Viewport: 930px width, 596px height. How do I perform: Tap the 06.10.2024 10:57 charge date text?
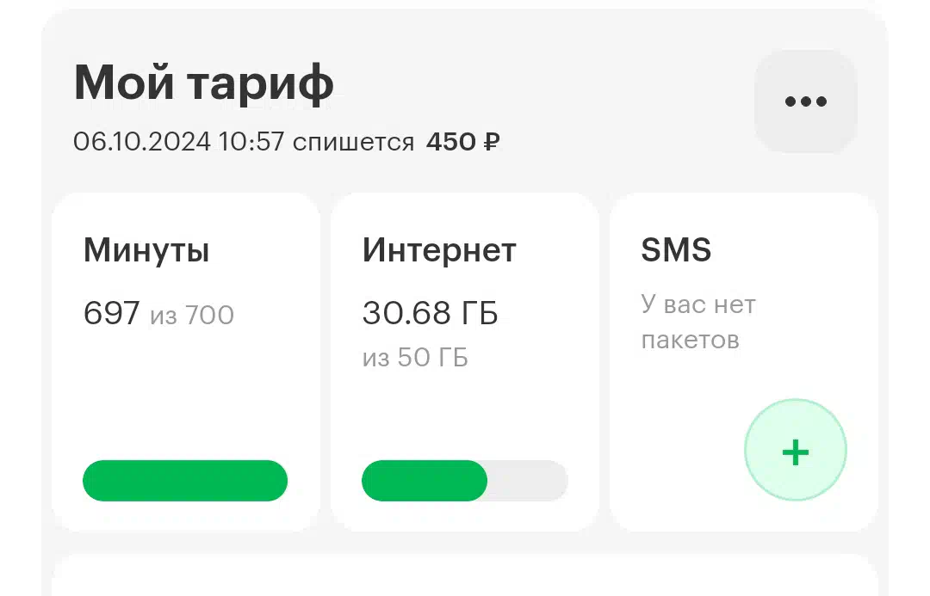178,142
